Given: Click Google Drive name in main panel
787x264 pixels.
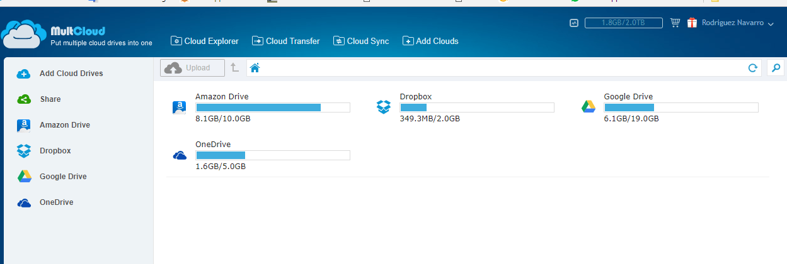Looking at the screenshot, I should tap(628, 97).
